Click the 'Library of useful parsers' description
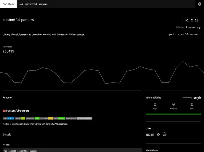 [x=44, y=34]
